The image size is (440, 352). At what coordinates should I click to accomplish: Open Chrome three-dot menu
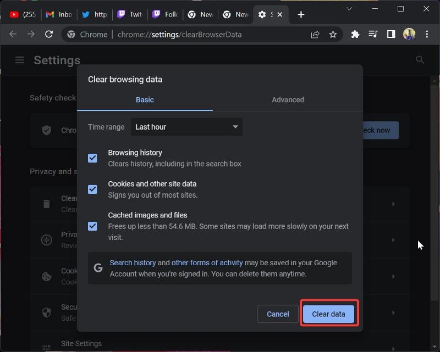point(427,34)
